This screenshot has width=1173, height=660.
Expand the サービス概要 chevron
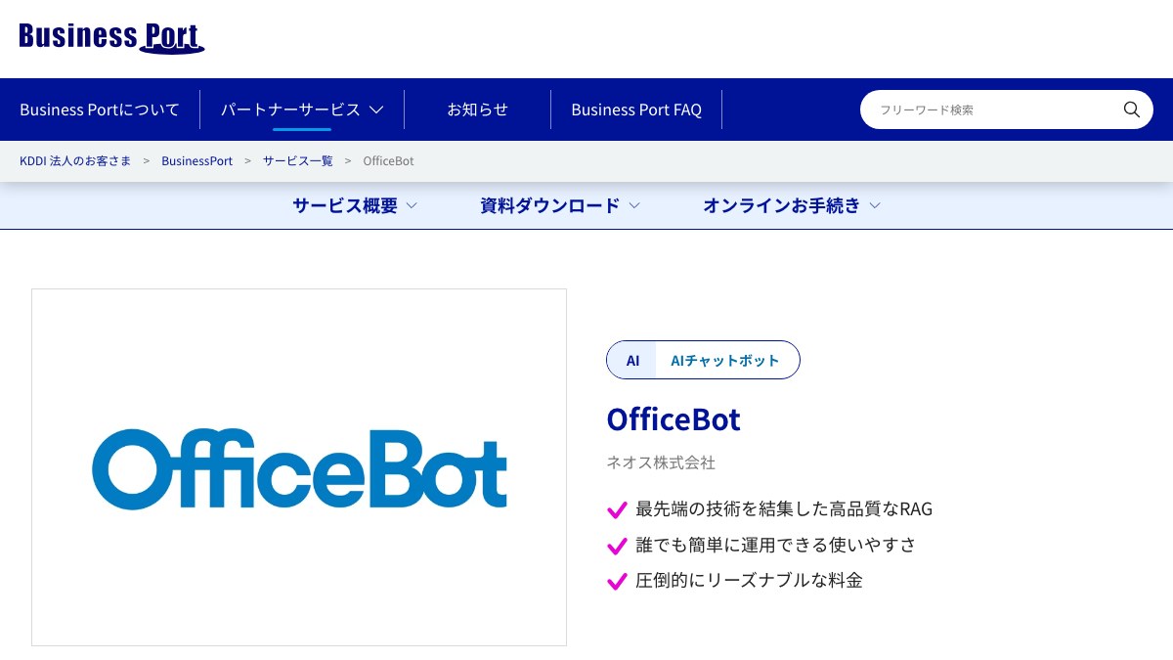click(412, 205)
